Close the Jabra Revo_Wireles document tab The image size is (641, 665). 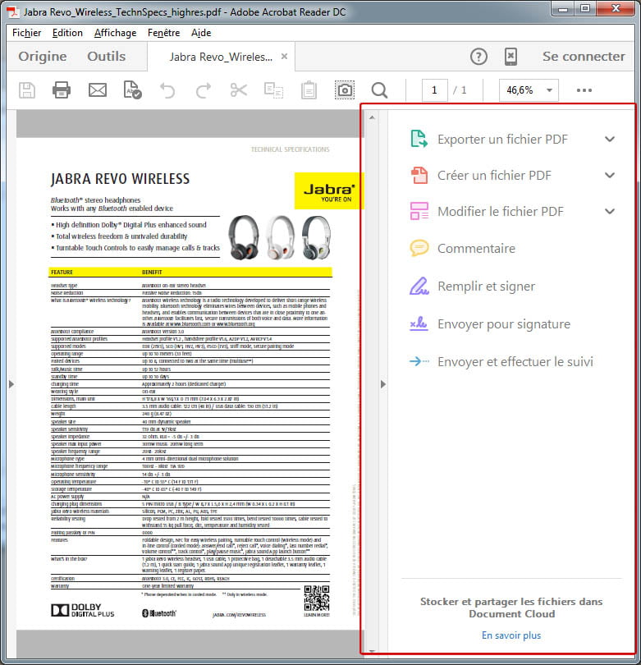(x=285, y=57)
